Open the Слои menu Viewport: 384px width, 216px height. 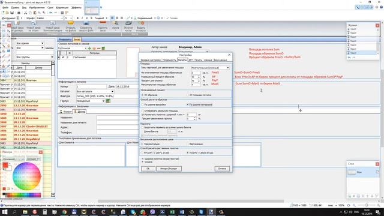(x=50, y=8)
